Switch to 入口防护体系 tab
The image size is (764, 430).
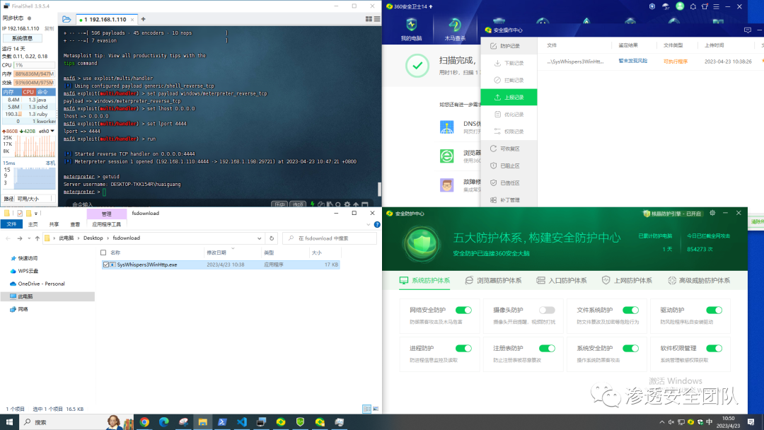point(562,281)
